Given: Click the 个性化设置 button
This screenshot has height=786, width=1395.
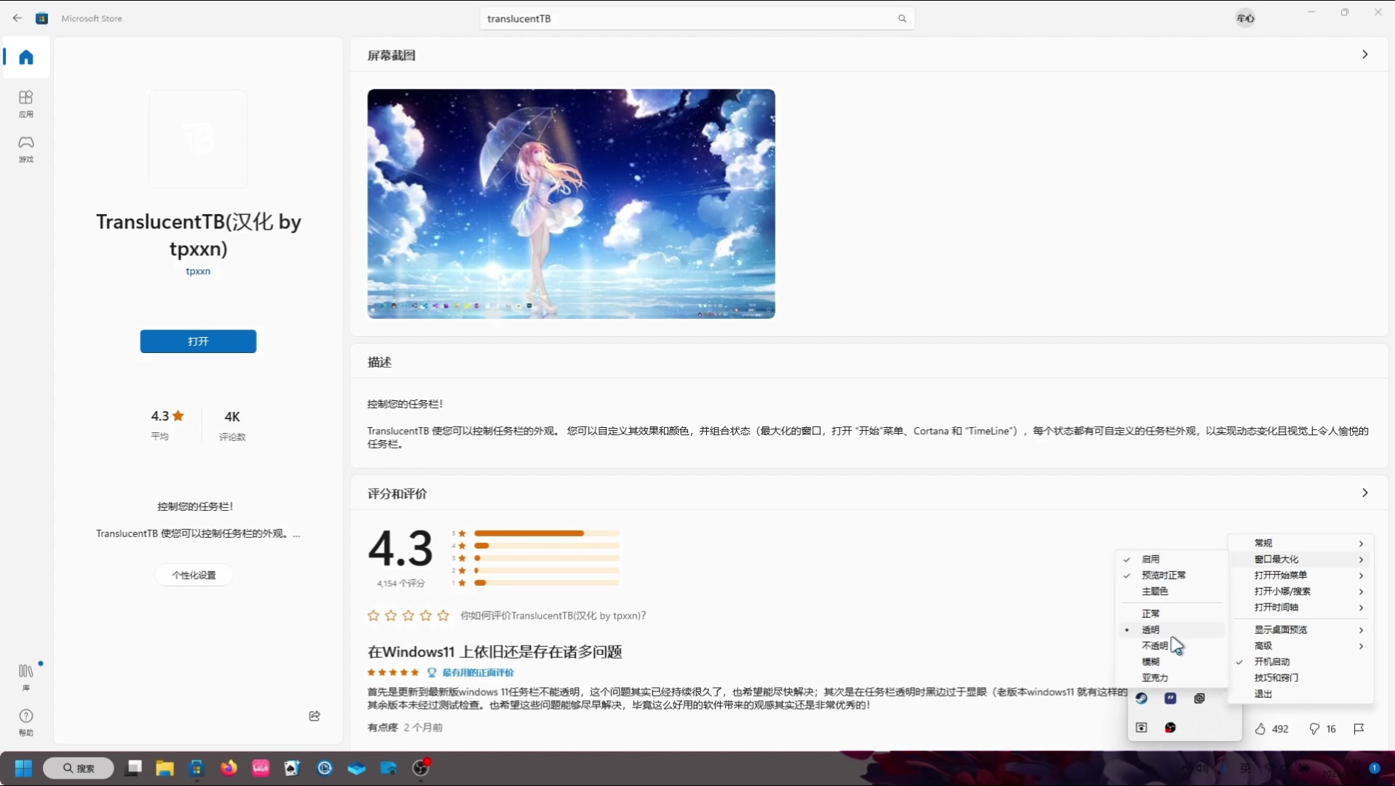Looking at the screenshot, I should tap(193, 575).
